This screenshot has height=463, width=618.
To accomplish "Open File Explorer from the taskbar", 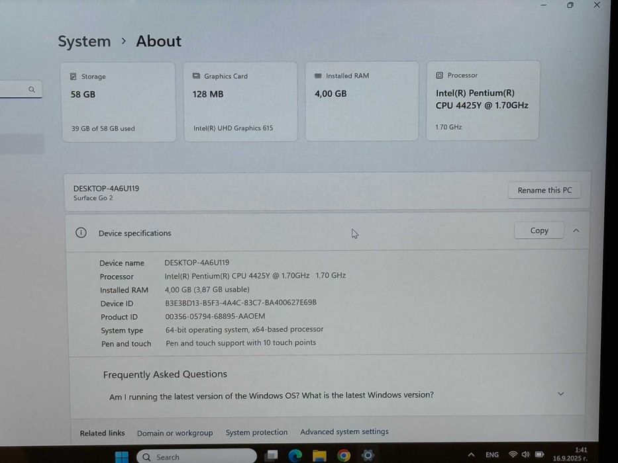I will [319, 456].
